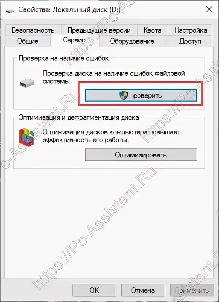Image resolution: width=219 pixels, height=302 pixels.
Task: Open the Предыдущие версии tab
Action: [99, 30]
